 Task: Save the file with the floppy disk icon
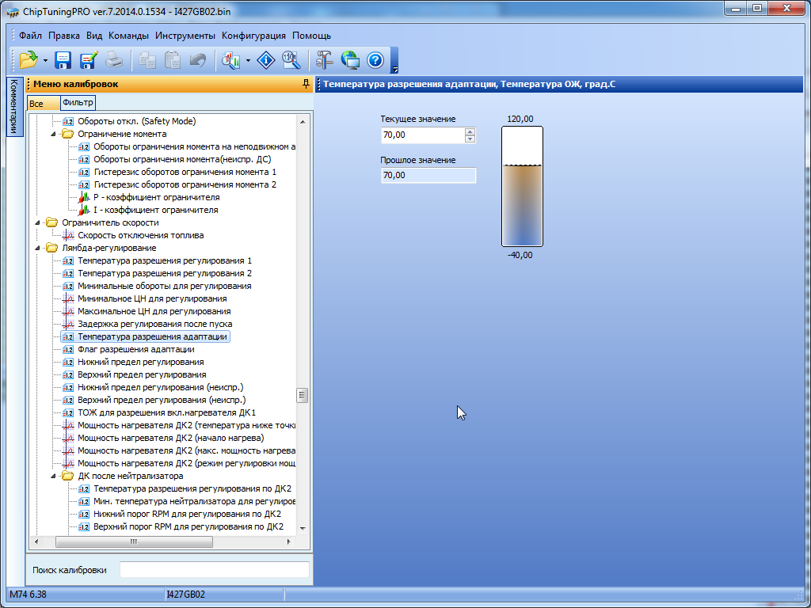[x=63, y=59]
